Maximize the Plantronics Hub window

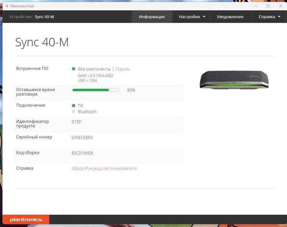[268, 6]
